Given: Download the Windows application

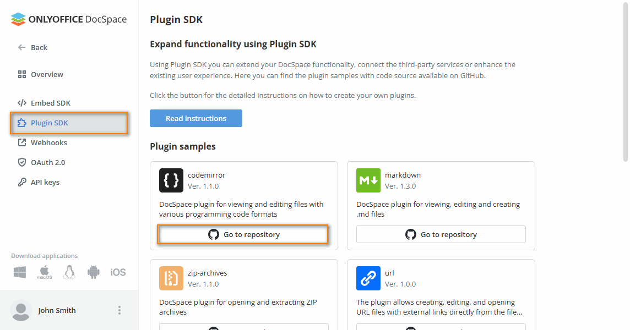Looking at the screenshot, I should point(20,272).
